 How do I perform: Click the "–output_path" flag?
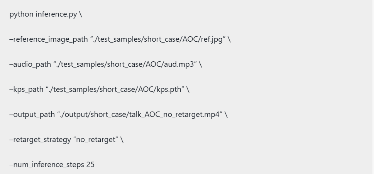point(32,115)
